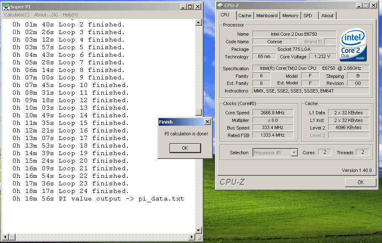The height and width of the screenshot is (243, 382).
Task: Click the Intel Core 2 Duo logo
Action: (x=353, y=45)
